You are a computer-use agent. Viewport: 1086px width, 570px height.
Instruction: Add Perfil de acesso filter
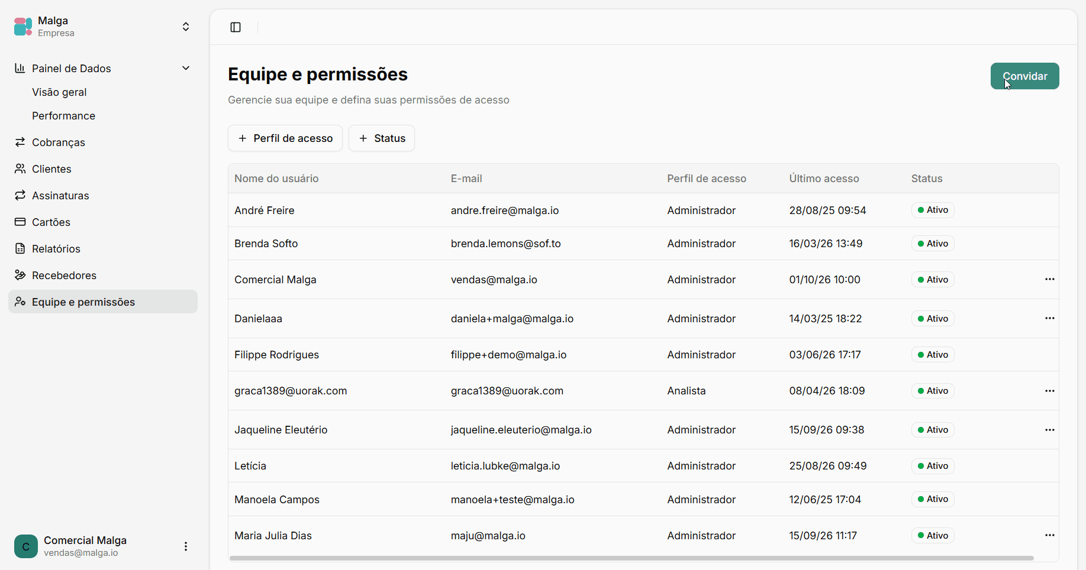point(285,138)
